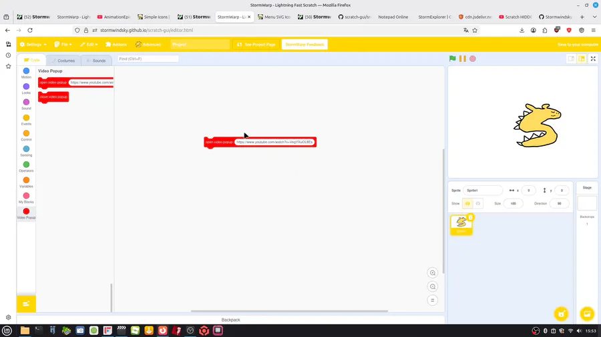Click the green flag to run project

[x=452, y=59]
